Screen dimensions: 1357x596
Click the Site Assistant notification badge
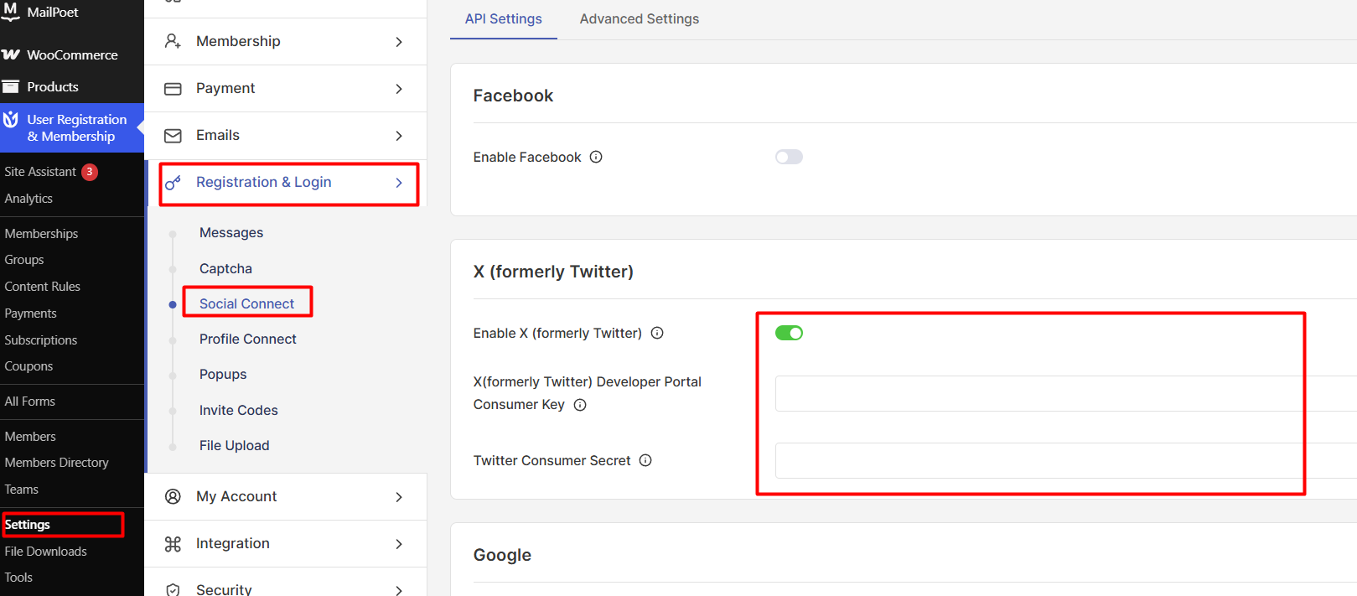(90, 172)
